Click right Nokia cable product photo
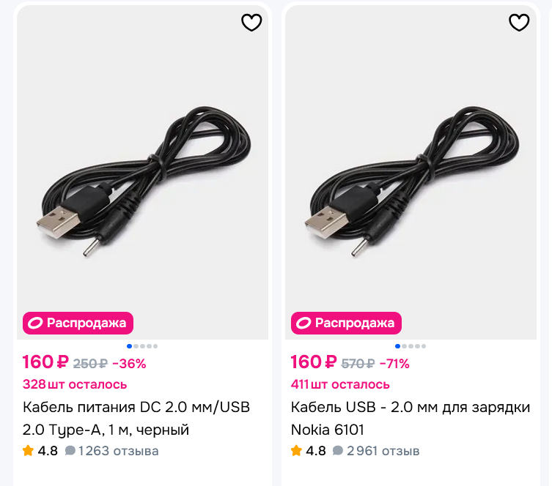 click(x=411, y=172)
